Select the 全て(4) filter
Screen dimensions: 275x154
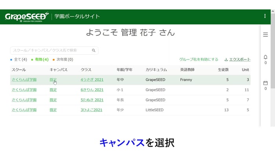click(19, 60)
